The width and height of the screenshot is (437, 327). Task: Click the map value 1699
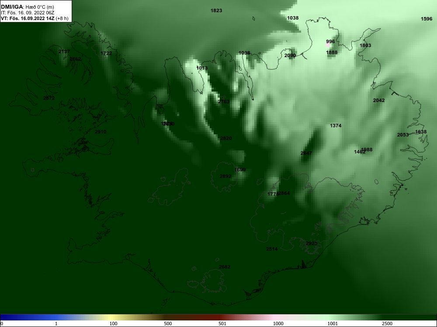(x=240, y=170)
